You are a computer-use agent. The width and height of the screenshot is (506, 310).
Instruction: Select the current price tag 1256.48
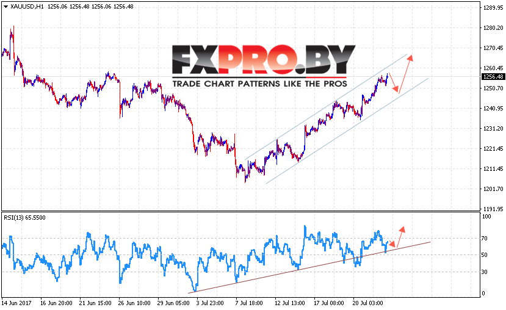(x=493, y=77)
